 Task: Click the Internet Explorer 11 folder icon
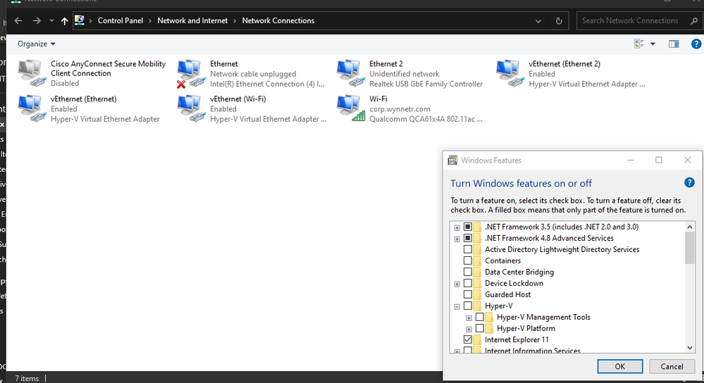click(x=477, y=339)
